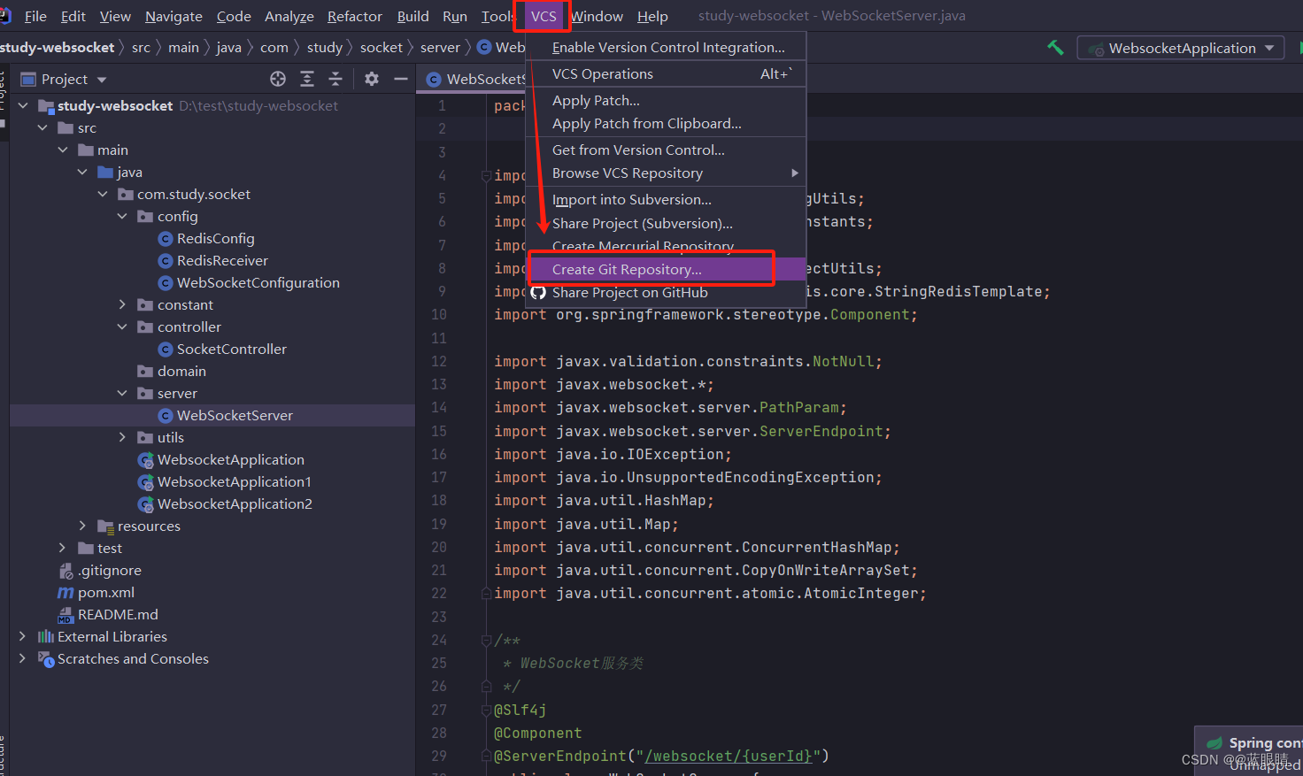Screen dimensions: 1303x776
Task: Open the Navigate menu
Action: (173, 16)
